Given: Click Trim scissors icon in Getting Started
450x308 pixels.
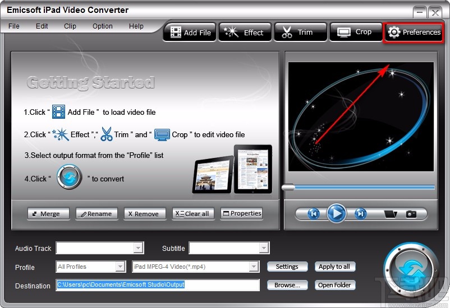Looking at the screenshot, I should pyautogui.click(x=107, y=134).
